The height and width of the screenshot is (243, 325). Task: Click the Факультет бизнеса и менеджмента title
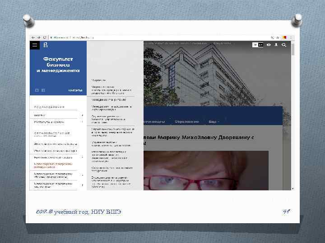(58, 65)
